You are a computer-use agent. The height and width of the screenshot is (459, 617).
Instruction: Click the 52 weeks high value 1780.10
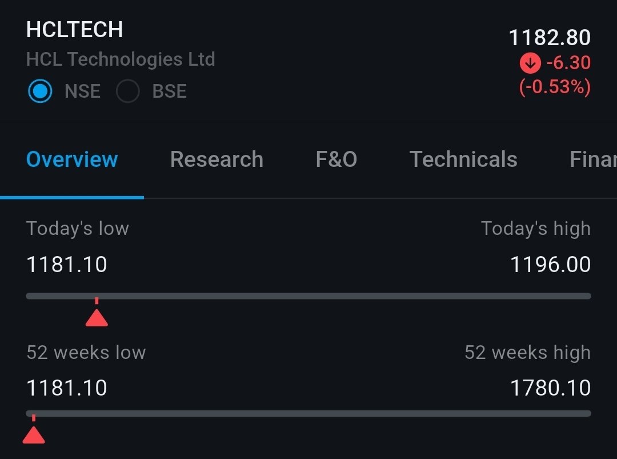(x=551, y=388)
